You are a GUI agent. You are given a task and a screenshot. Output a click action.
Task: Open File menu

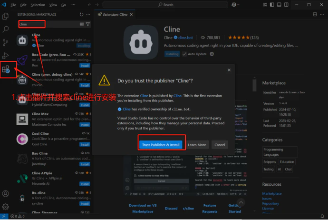click(13, 5)
